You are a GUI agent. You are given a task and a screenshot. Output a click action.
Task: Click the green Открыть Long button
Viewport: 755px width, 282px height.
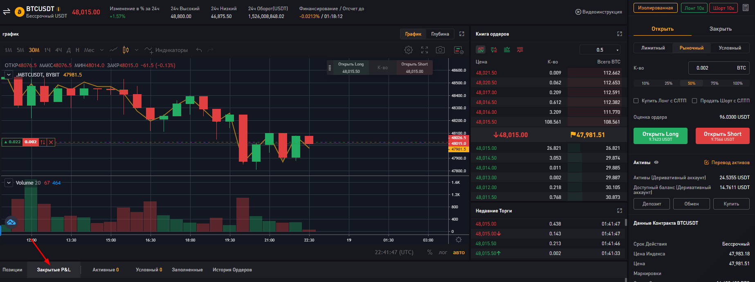point(660,136)
